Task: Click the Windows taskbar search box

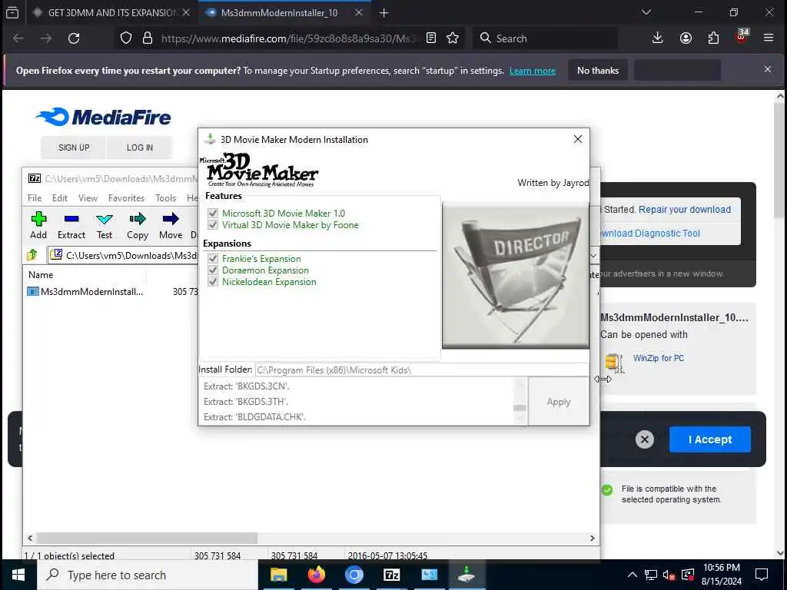Action: (x=147, y=575)
